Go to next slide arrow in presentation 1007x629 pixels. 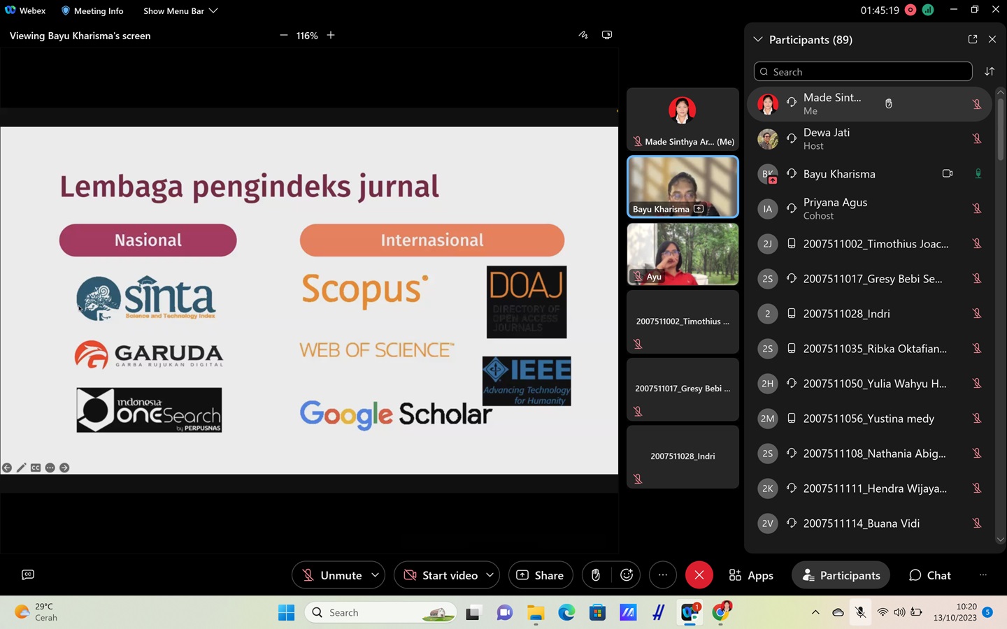[64, 468]
